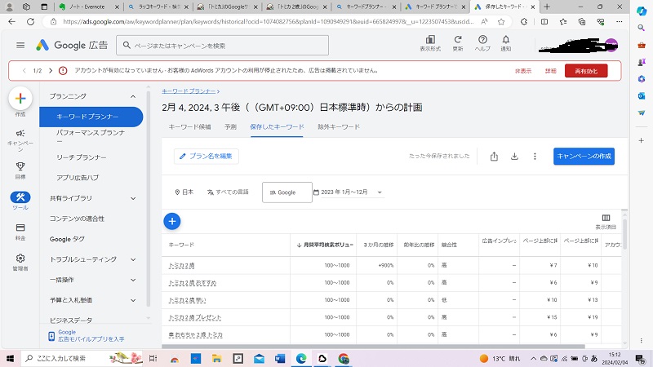Change the 日本 location filter
The height and width of the screenshot is (367, 653).
point(184,192)
